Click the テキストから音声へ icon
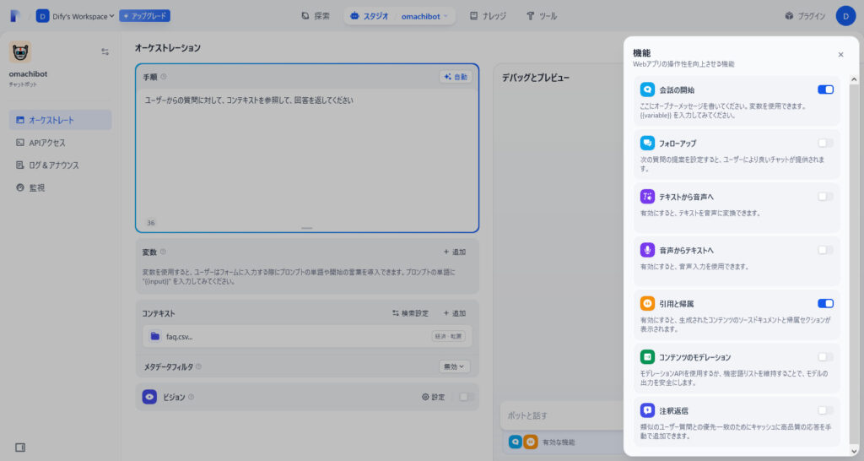This screenshot has width=864, height=461. [647, 197]
